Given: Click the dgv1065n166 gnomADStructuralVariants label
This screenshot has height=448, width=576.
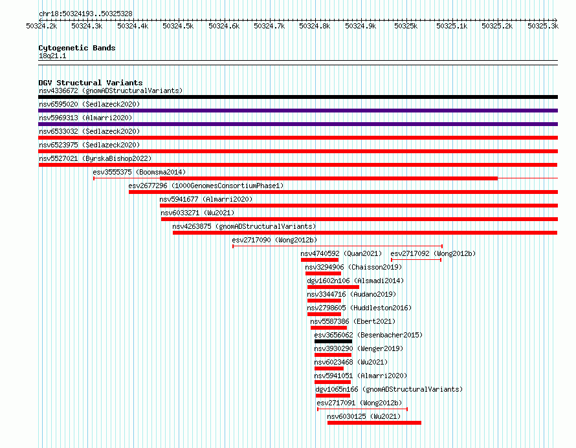Looking at the screenshot, I should 389,389.
